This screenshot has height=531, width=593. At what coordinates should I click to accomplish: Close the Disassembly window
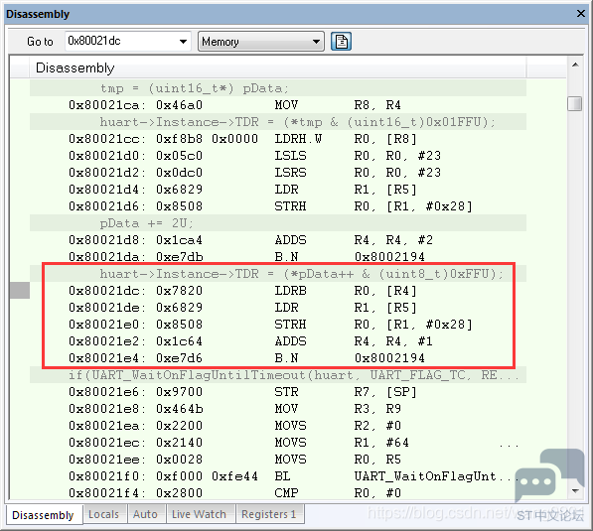click(x=580, y=14)
